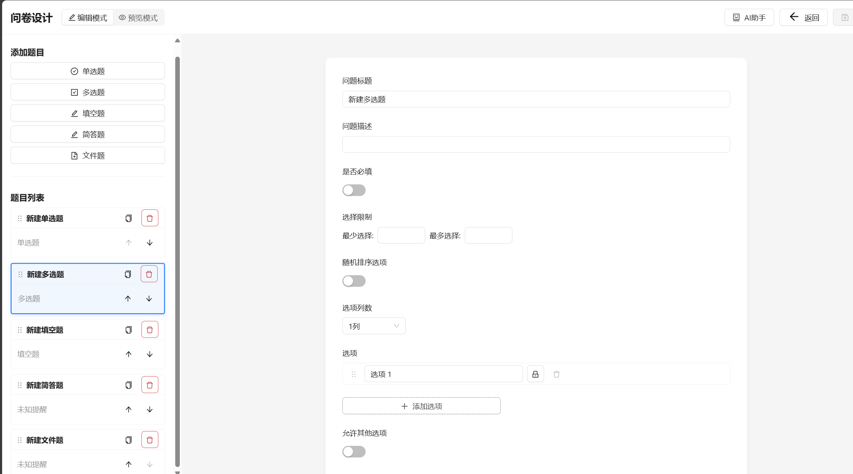Select the 编辑模式 tab

(x=88, y=18)
